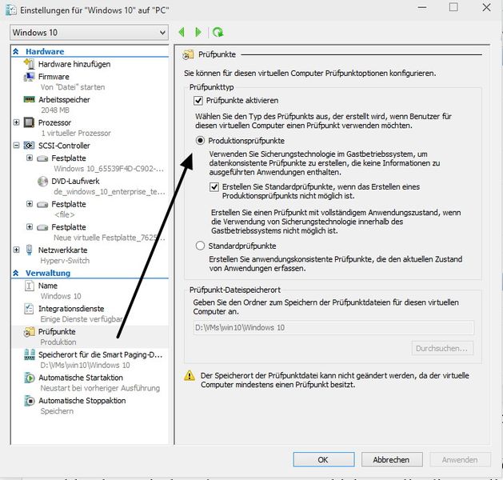Click the drive icon of Neue virtuelle Festplatte
This screenshot has height=480, width=503.
42,227
